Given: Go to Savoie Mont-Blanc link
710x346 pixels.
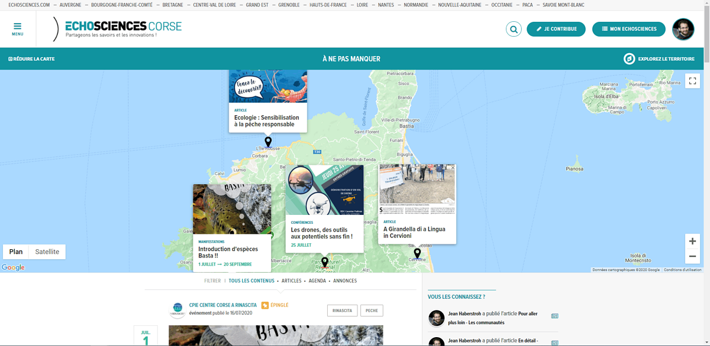Looking at the screenshot, I should coord(563,5).
